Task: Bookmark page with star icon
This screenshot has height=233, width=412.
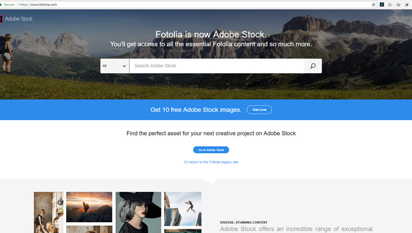Action: (374, 4)
